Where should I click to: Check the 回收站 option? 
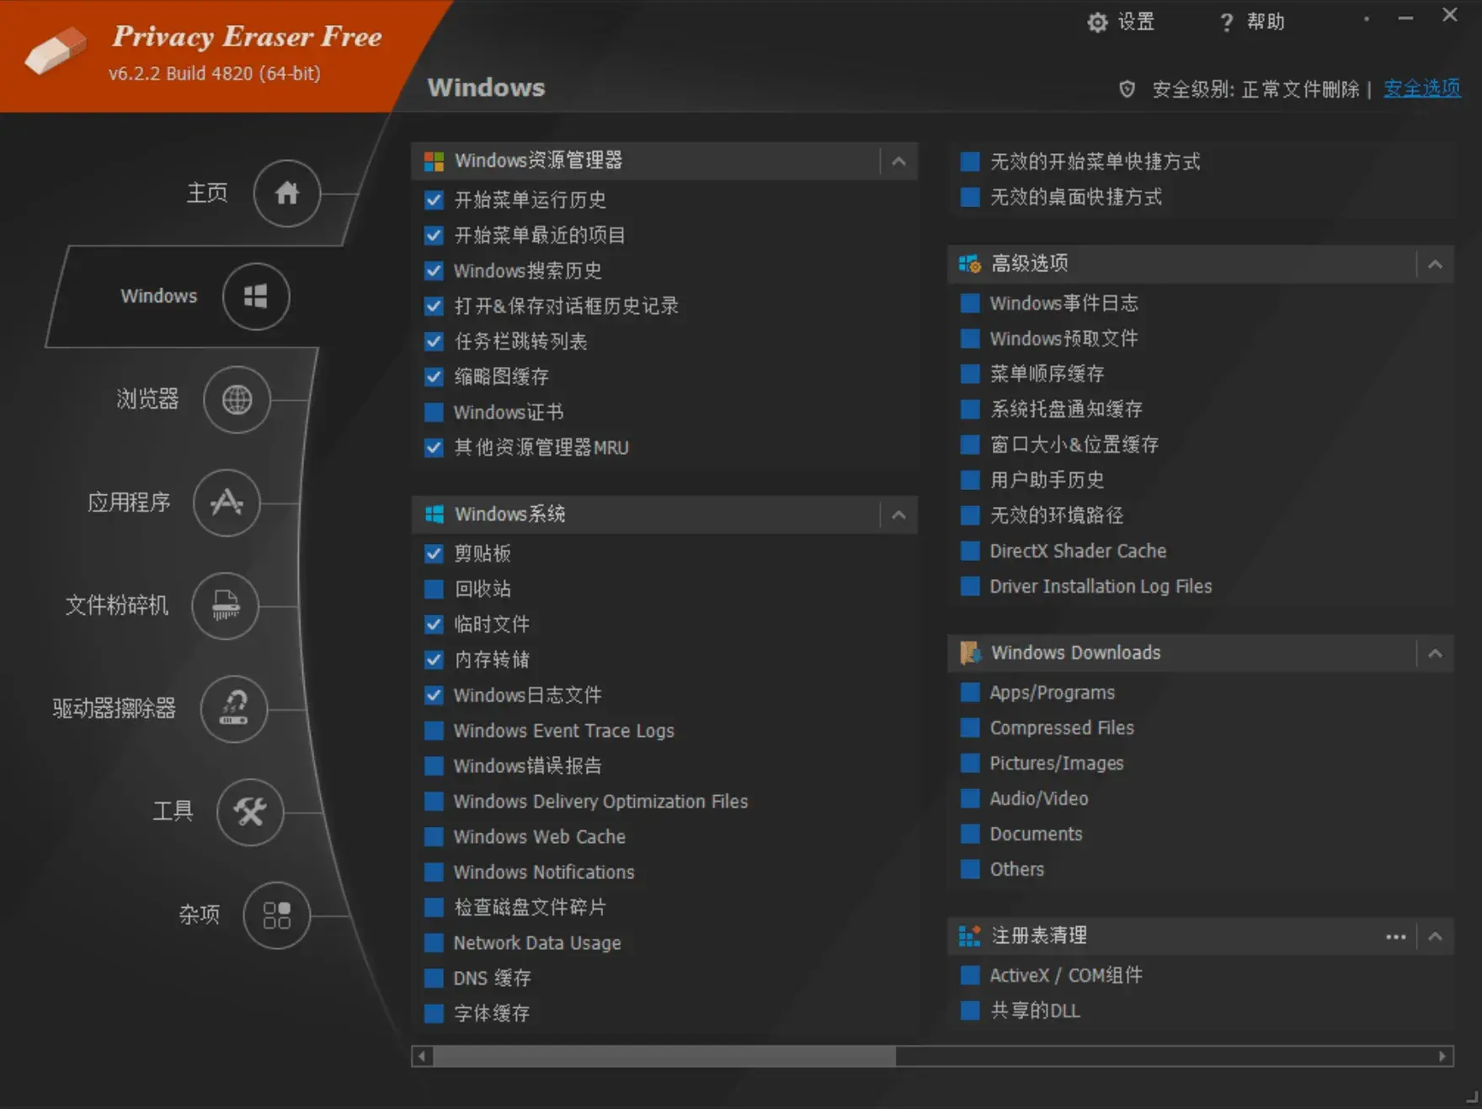coord(434,589)
